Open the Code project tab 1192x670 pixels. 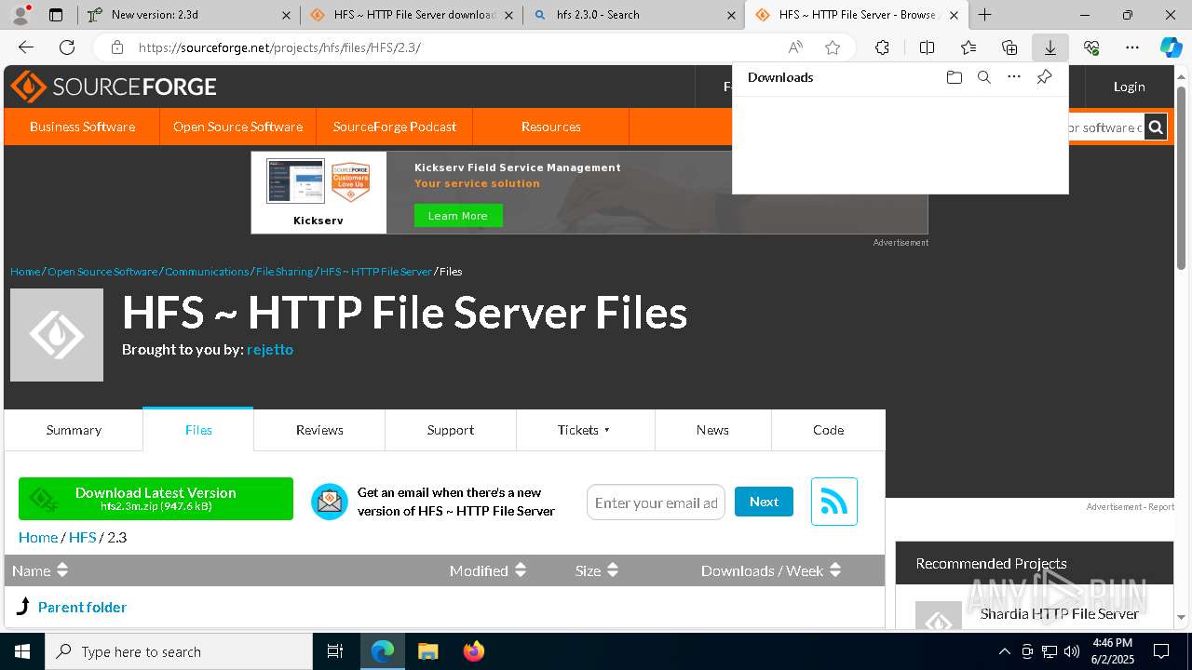pyautogui.click(x=828, y=430)
